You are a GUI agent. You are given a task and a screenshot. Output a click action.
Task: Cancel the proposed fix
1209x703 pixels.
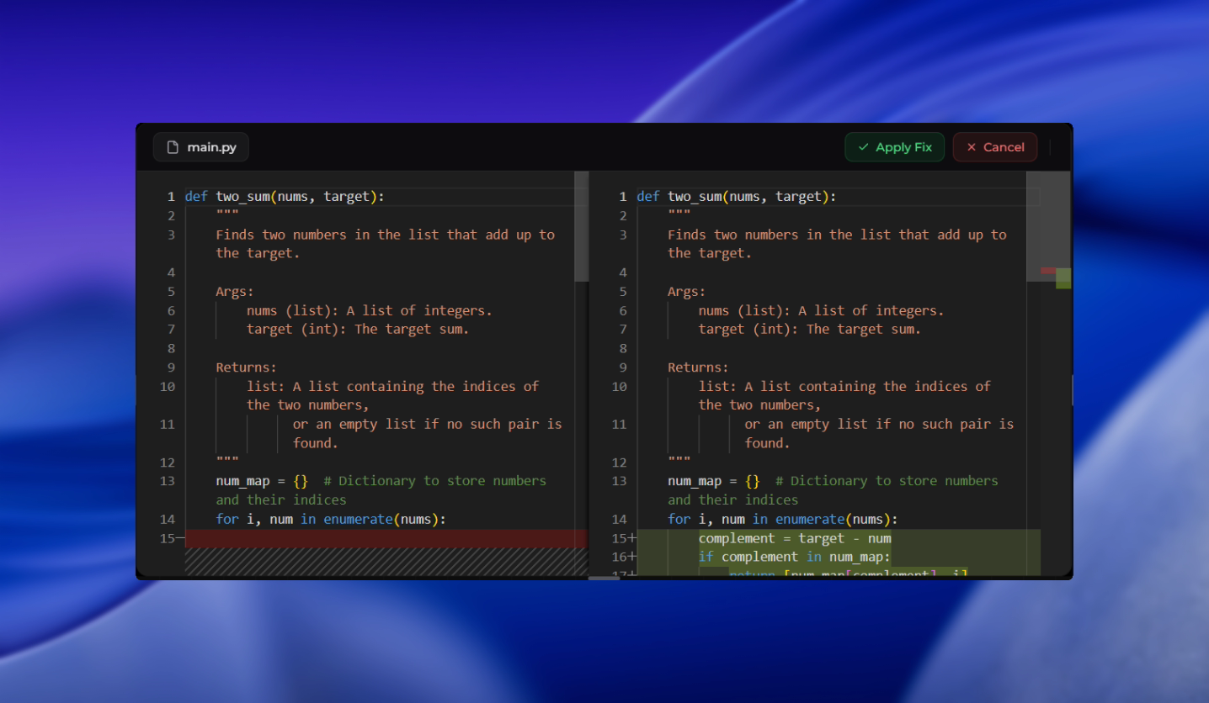[x=994, y=147]
